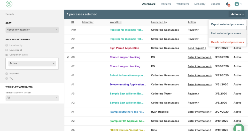The height and width of the screenshot is (131, 248).
Task: Click Enter information for Submit information row
Action: [x=200, y=76]
